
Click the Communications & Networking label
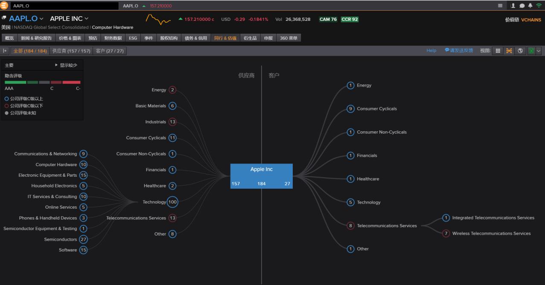click(46, 154)
